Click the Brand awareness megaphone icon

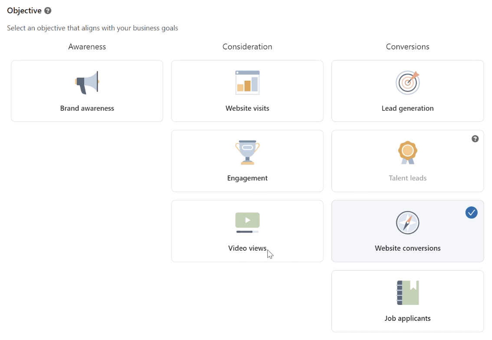tap(87, 83)
